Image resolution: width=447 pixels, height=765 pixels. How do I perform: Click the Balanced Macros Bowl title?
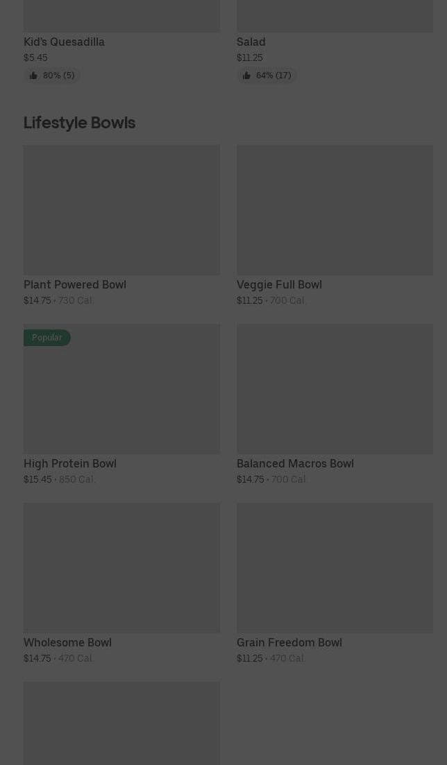pyautogui.click(x=295, y=463)
